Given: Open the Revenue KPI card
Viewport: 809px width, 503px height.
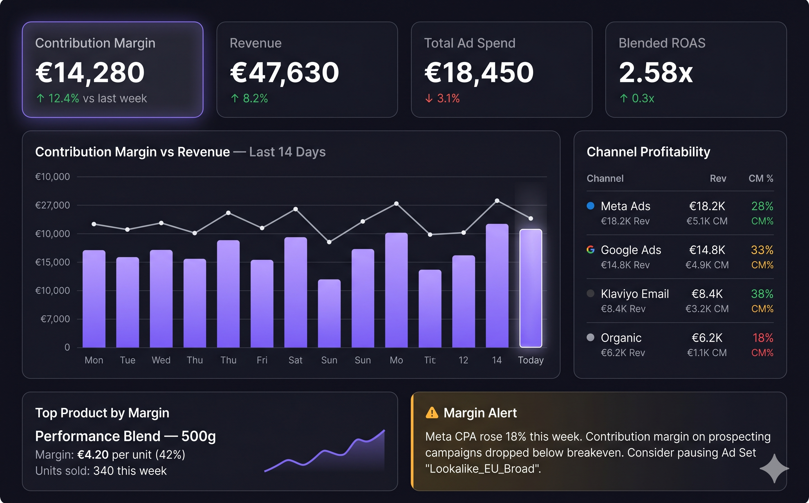Looking at the screenshot, I should [x=307, y=70].
